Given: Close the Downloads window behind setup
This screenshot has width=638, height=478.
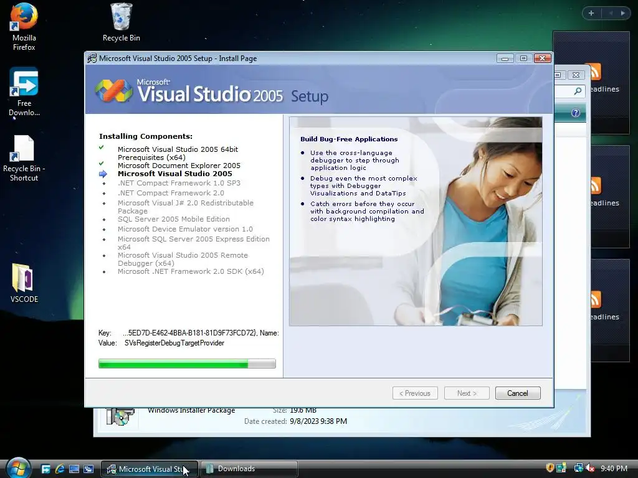Looking at the screenshot, I should pyautogui.click(x=576, y=75).
